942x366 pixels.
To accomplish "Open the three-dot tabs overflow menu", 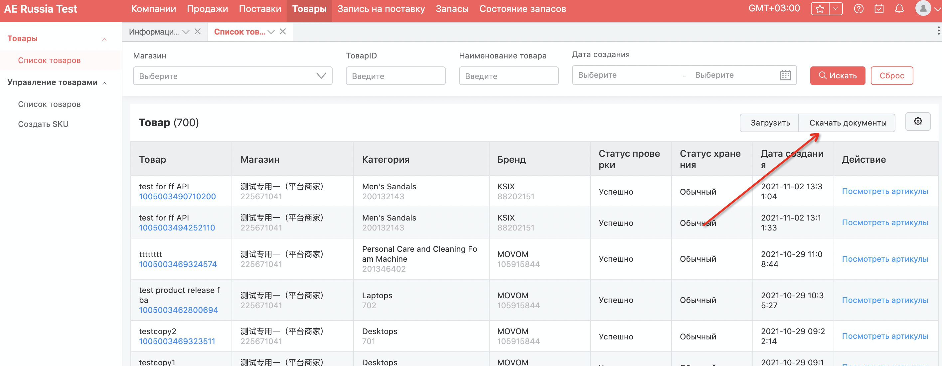I will pos(938,31).
